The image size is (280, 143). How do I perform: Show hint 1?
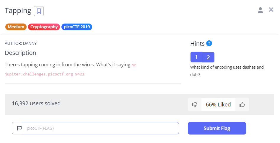coord(196,57)
